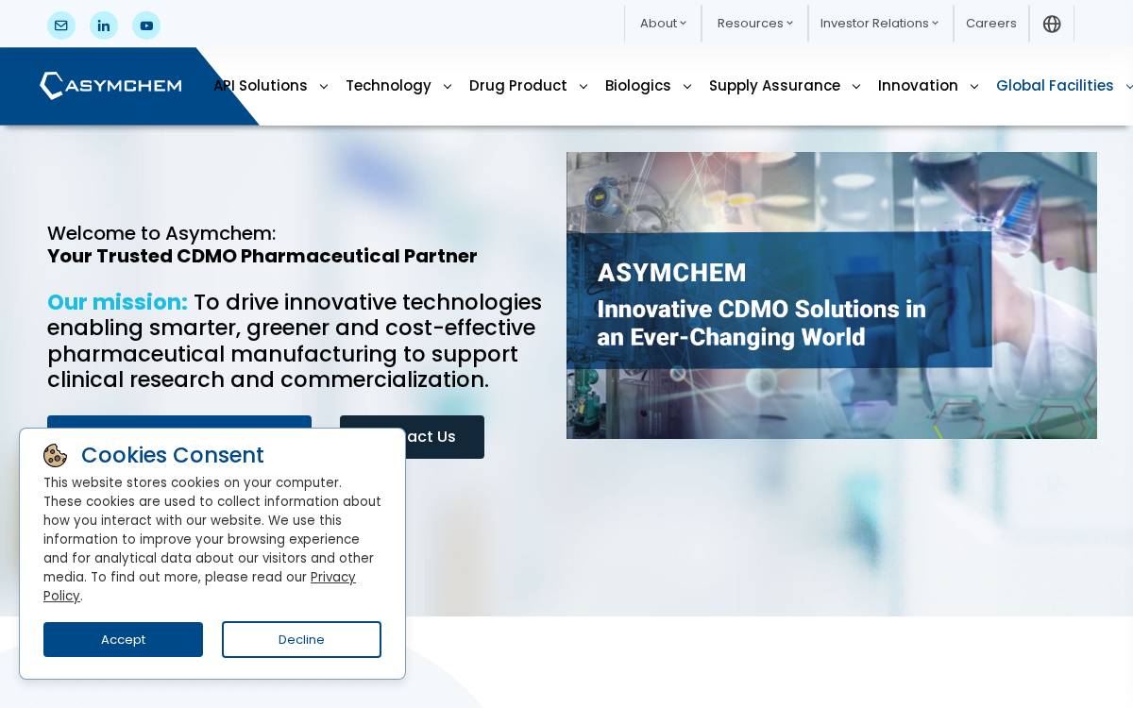Click chevron next to Biologics
The height and width of the screenshot is (708, 1133).
tap(687, 87)
